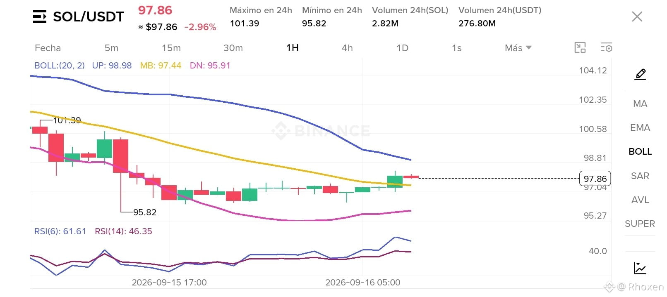Select the 1H timeframe tab
Screen dimensions: 667x297
[293, 47]
